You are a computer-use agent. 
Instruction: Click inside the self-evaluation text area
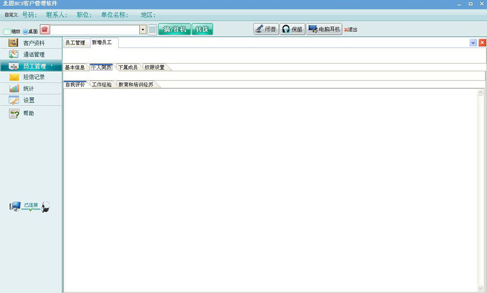[270, 190]
